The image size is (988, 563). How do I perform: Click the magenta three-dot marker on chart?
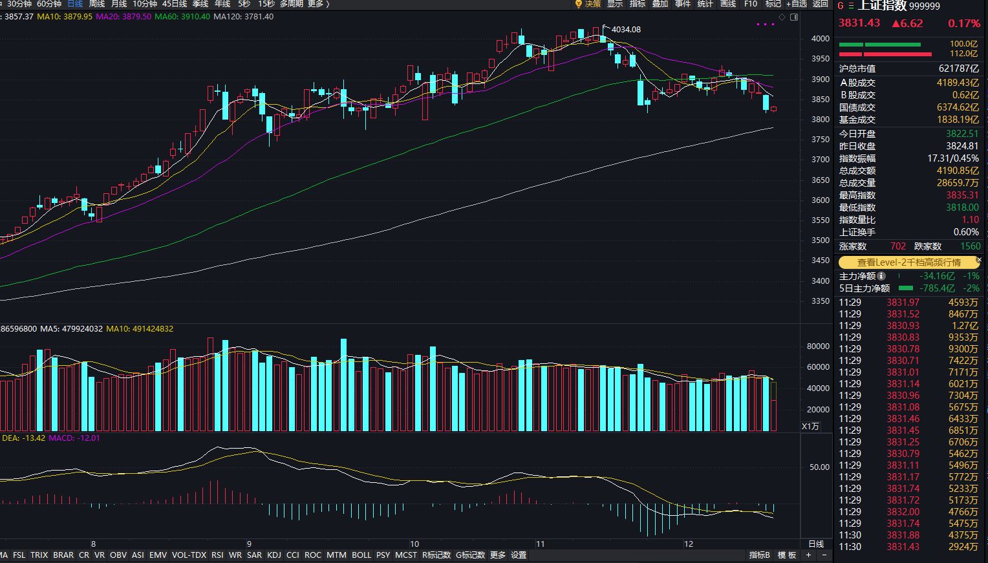(x=765, y=25)
